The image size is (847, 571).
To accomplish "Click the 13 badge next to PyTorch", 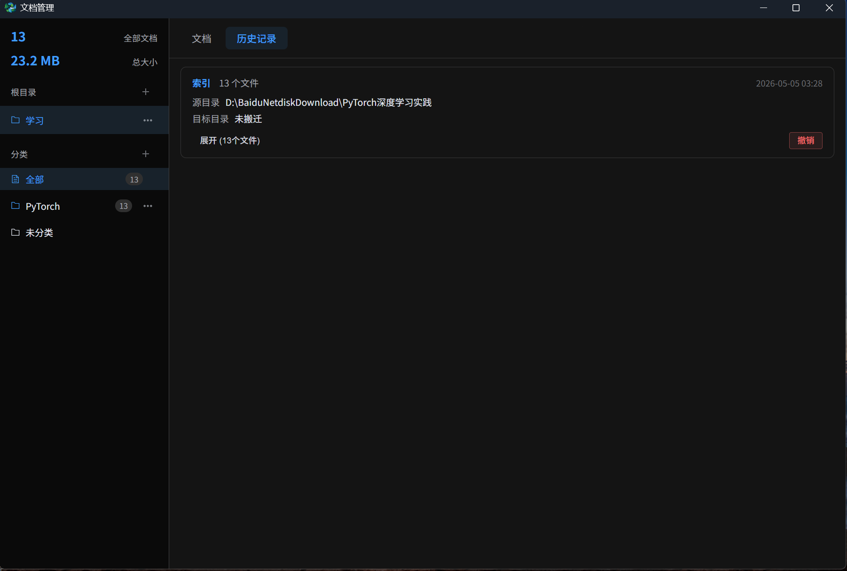I will click(x=124, y=206).
